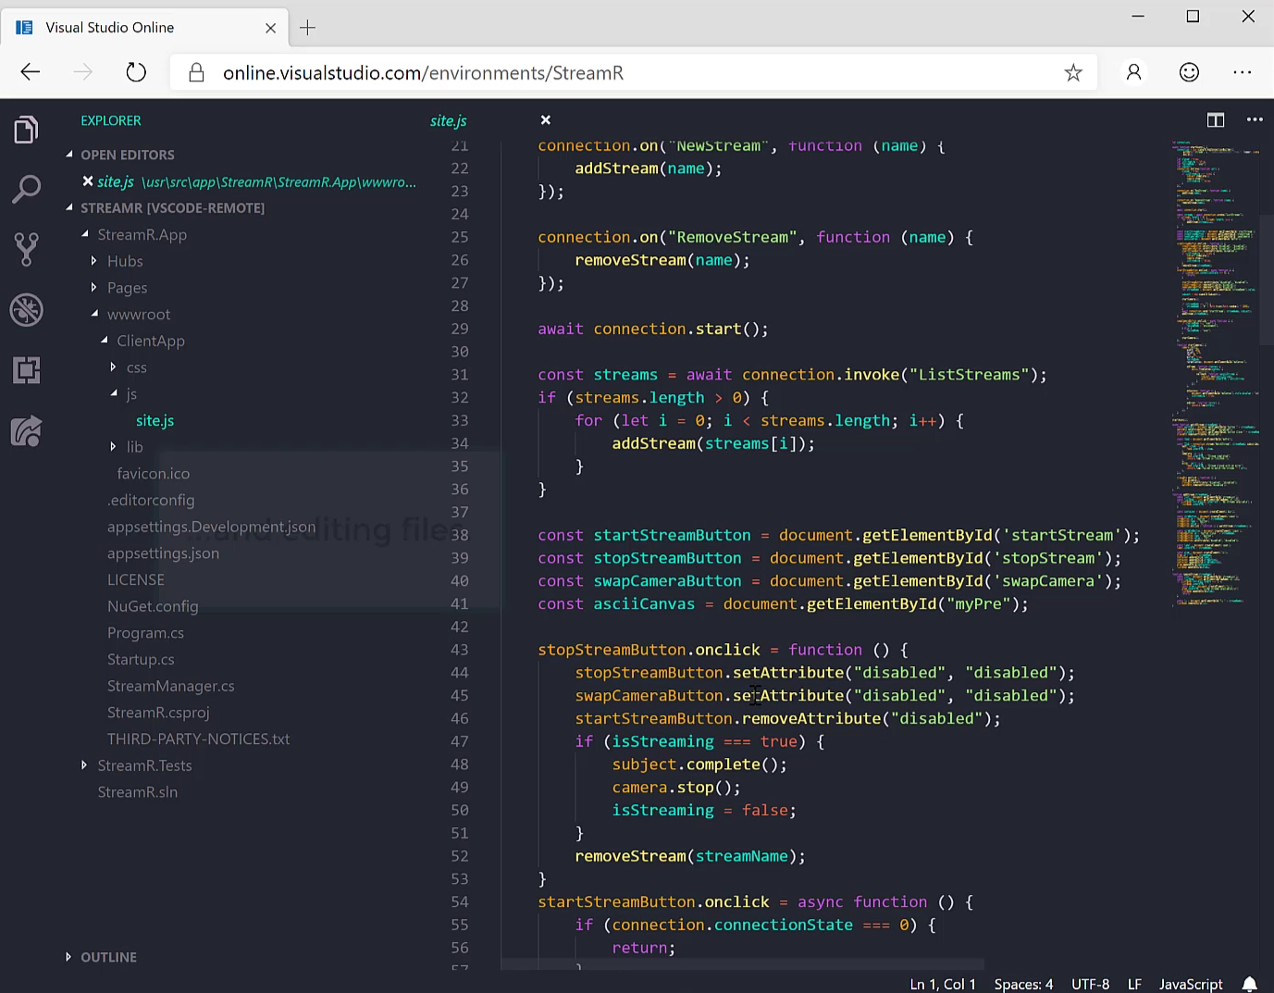The height and width of the screenshot is (993, 1274).
Task: Switch to the site.js editor tab
Action: [447, 120]
